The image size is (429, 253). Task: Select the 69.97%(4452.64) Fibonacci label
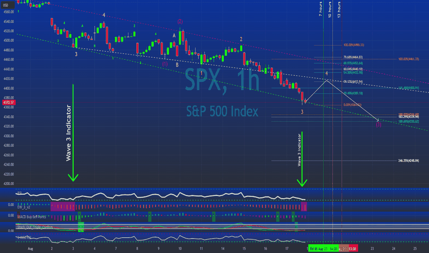(x=353, y=63)
